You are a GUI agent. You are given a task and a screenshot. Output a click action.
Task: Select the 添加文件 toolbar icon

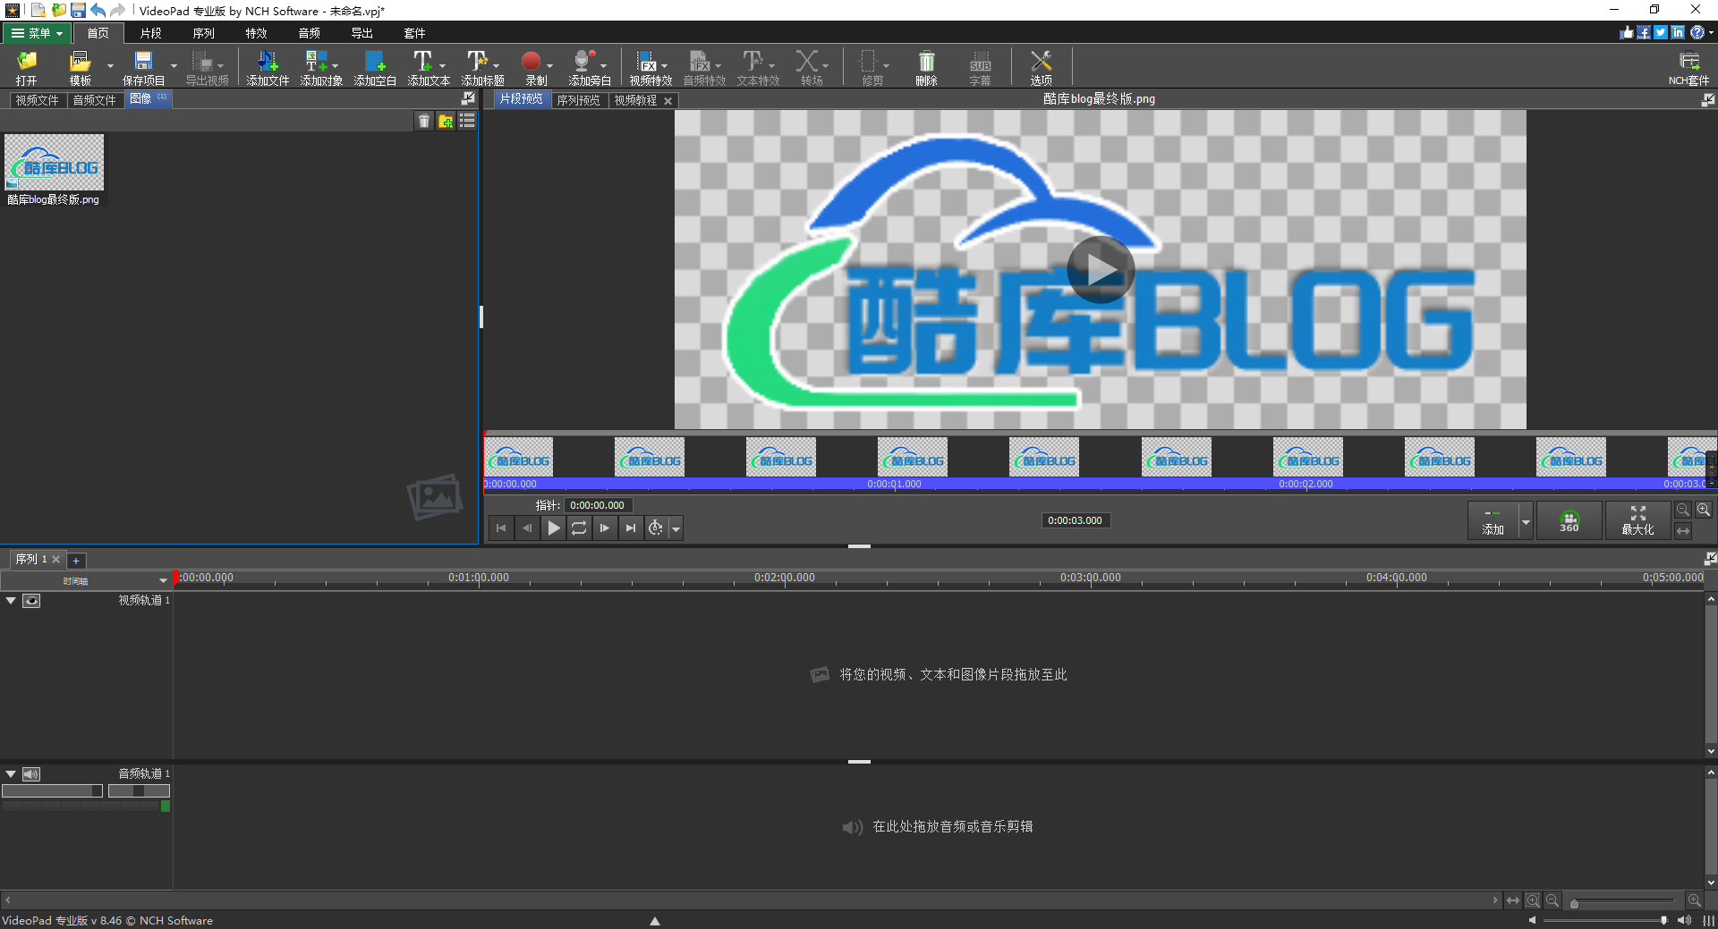266,67
